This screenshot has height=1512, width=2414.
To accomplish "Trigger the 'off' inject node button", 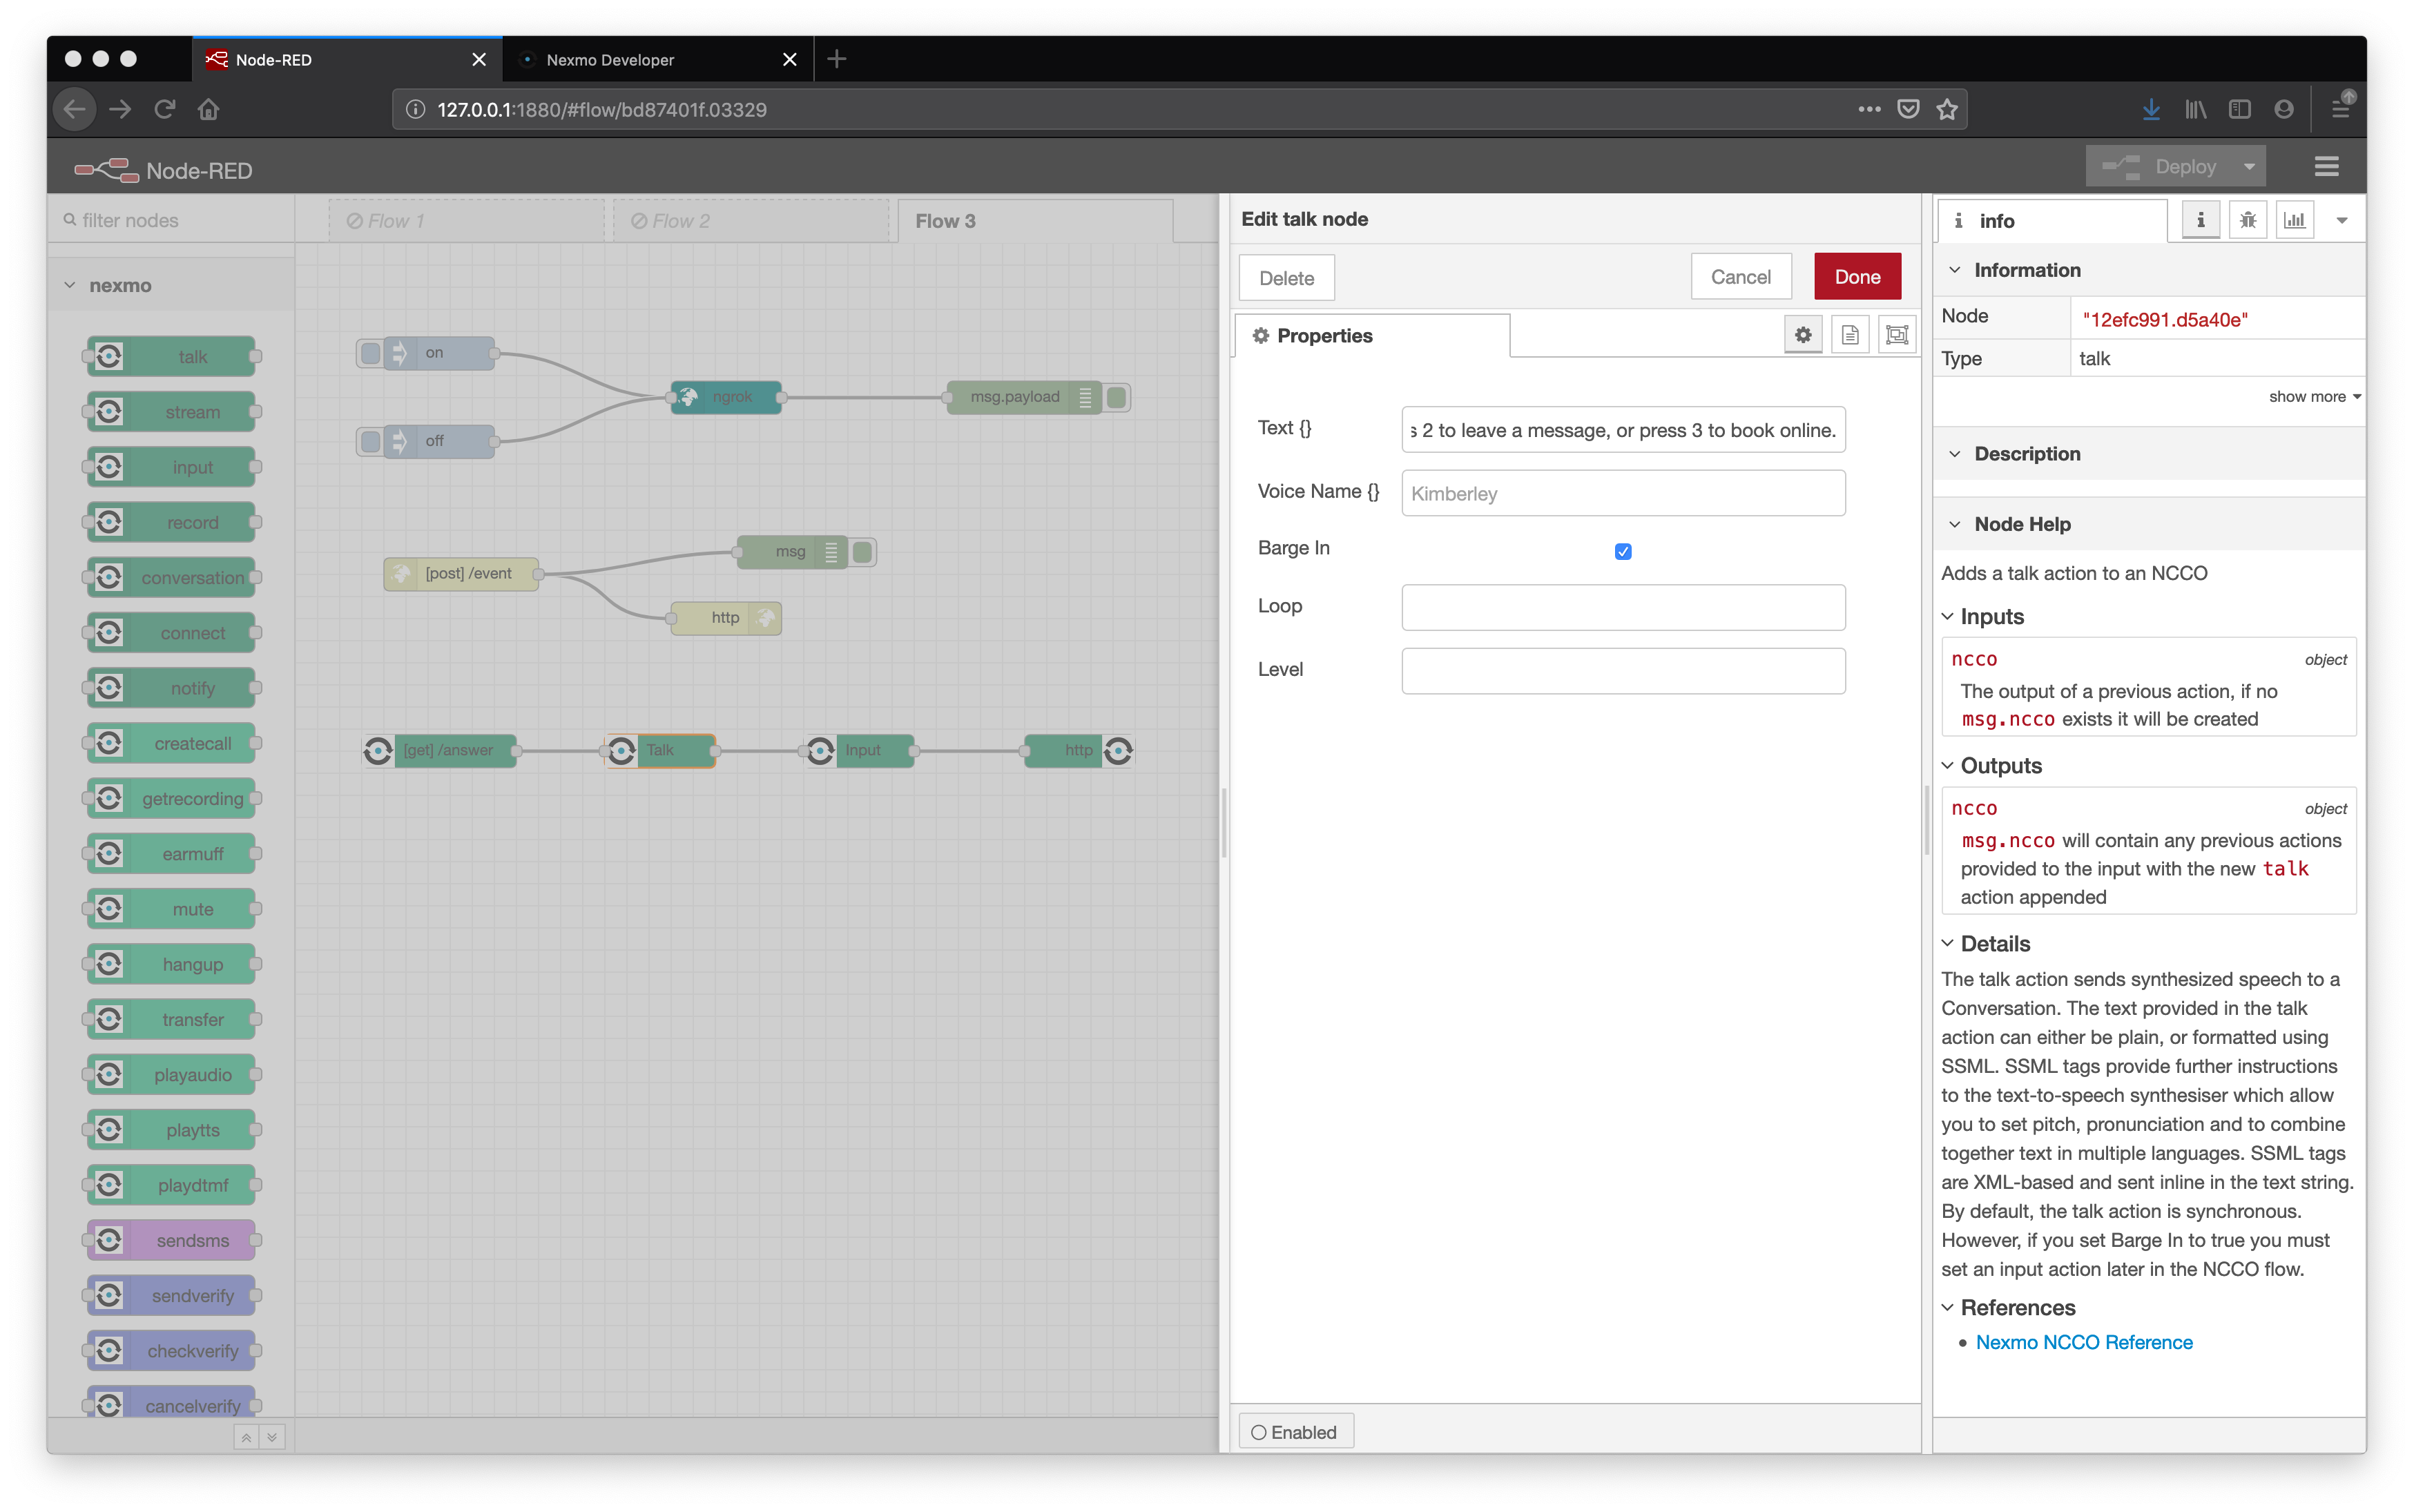I will point(370,441).
